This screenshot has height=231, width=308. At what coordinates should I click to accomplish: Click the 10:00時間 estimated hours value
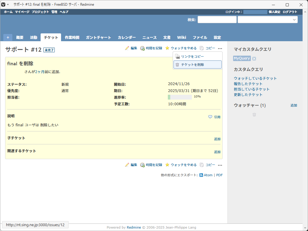coord(177,104)
